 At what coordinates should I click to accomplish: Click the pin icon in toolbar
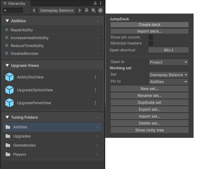(x=86, y=10)
